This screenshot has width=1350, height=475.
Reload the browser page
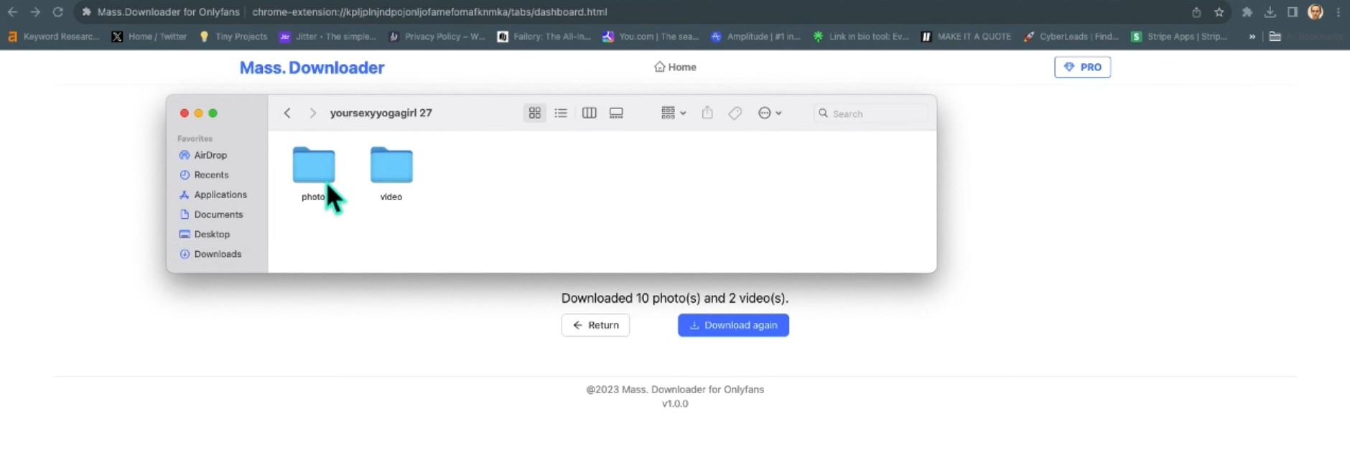click(x=58, y=11)
